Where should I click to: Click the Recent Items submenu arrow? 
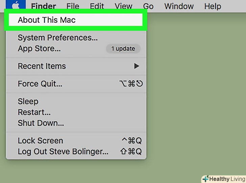[x=137, y=66]
